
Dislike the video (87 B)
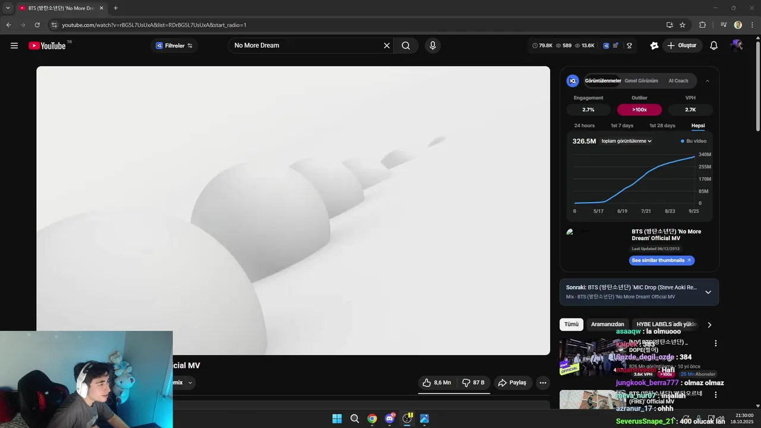coord(473,383)
